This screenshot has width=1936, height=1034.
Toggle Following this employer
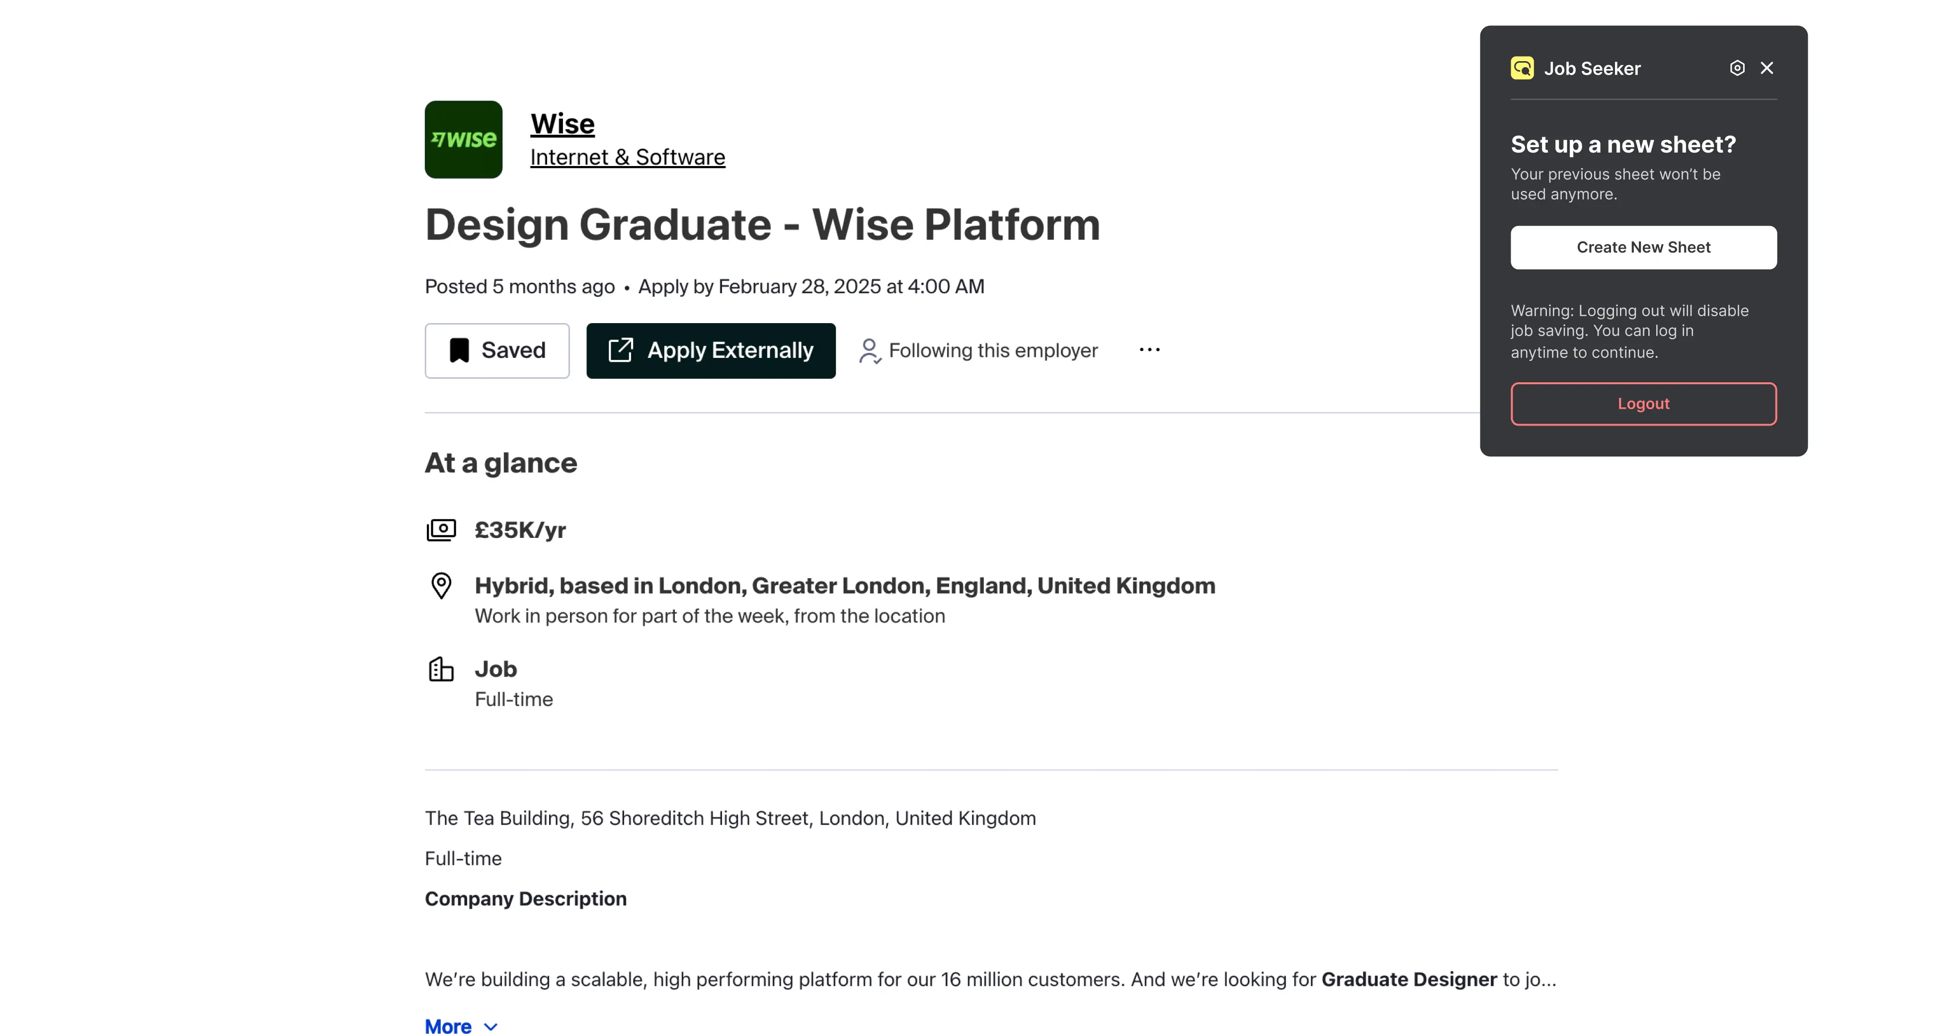(978, 350)
